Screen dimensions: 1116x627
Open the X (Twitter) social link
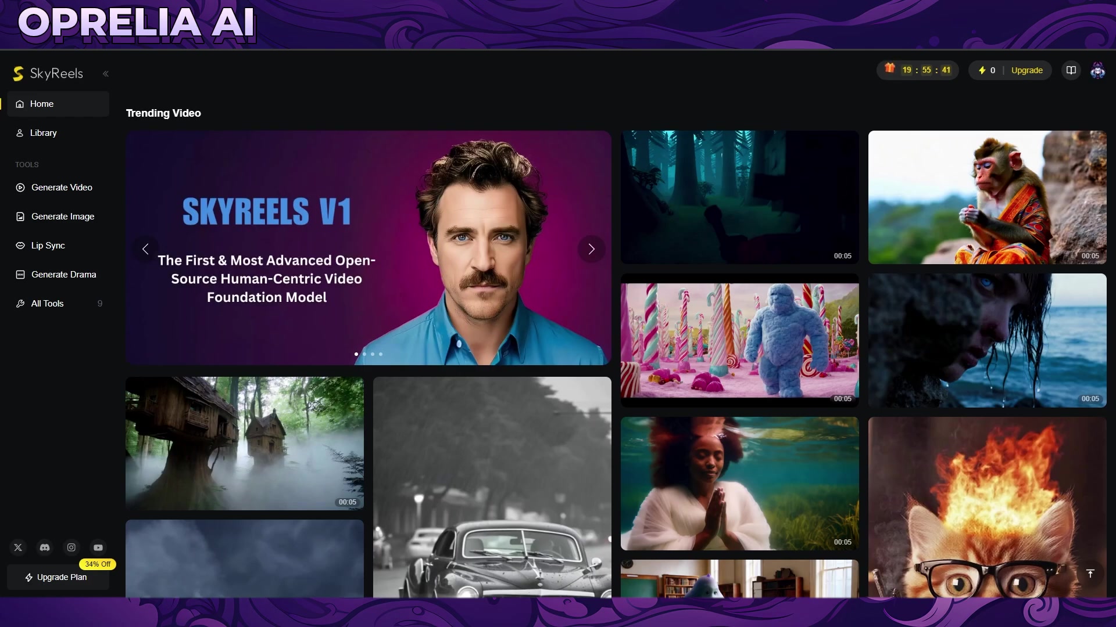point(18,547)
